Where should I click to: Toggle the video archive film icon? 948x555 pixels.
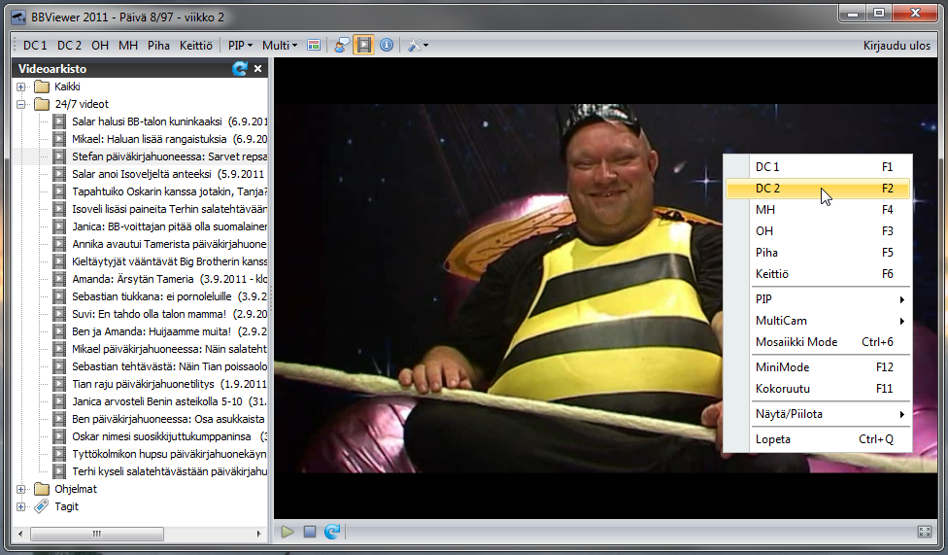click(364, 45)
